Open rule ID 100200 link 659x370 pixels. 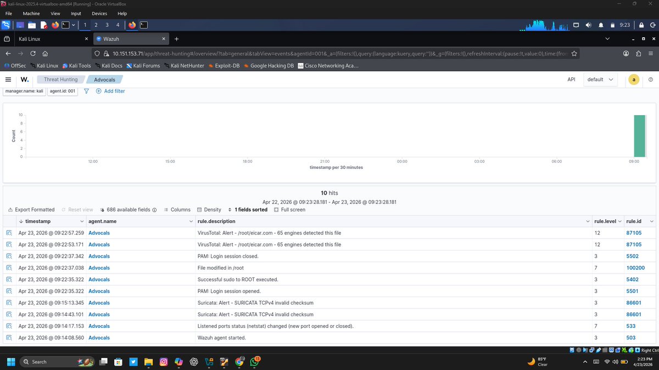(x=635, y=268)
